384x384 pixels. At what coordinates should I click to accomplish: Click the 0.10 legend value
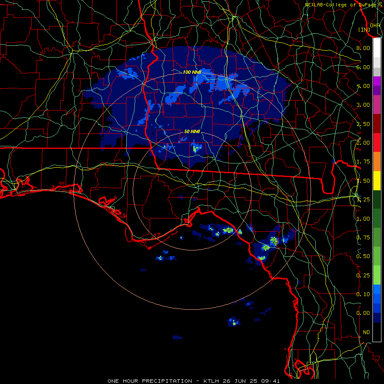pos(363,294)
